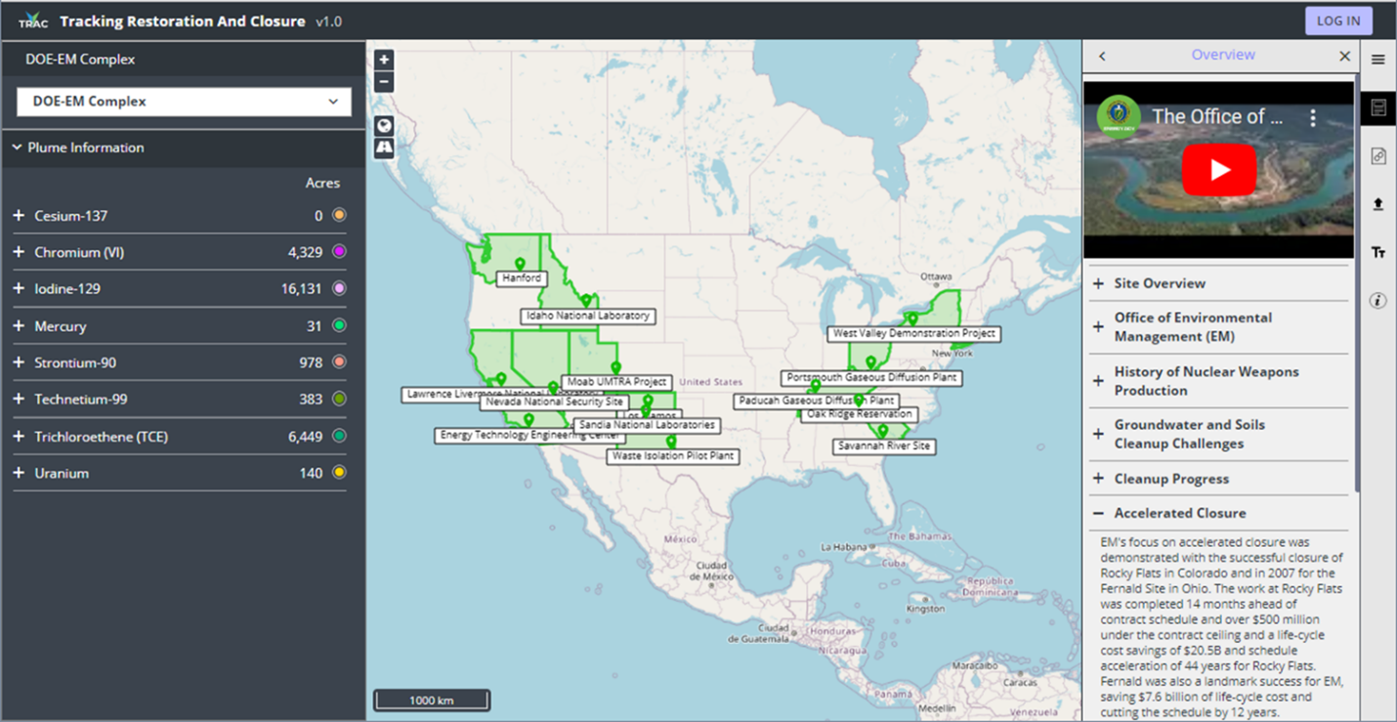Toggle the Cesium-137 orange plume circle
The image size is (1397, 722).
[x=339, y=215]
